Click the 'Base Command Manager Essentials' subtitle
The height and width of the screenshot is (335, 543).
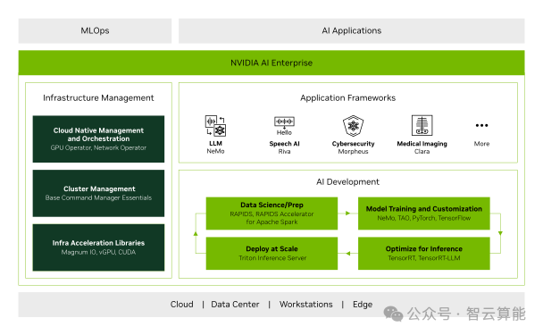point(98,197)
